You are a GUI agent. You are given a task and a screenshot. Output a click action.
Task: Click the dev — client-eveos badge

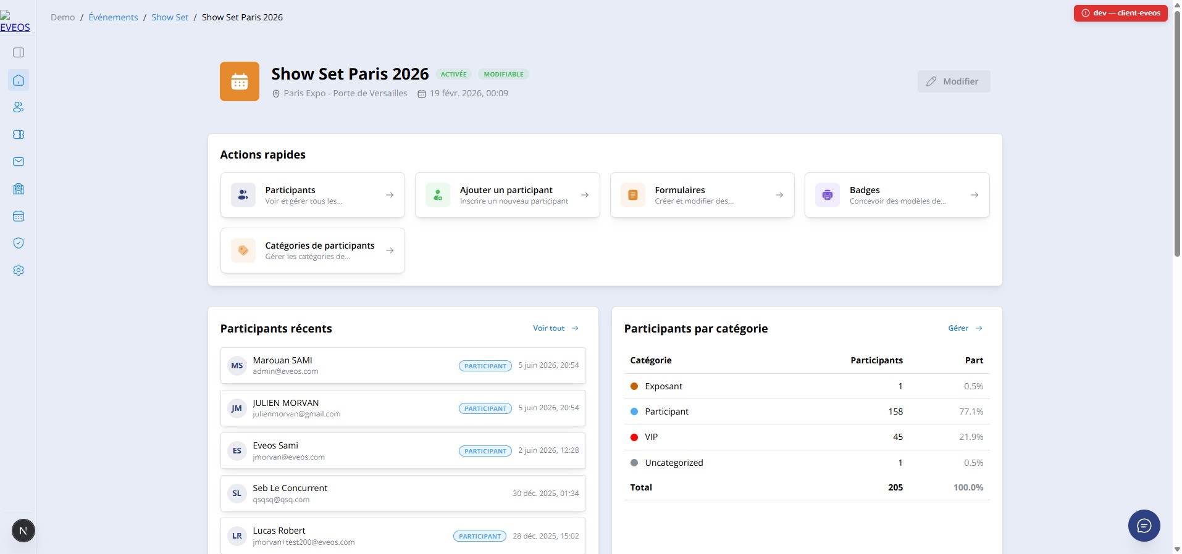[x=1120, y=13]
